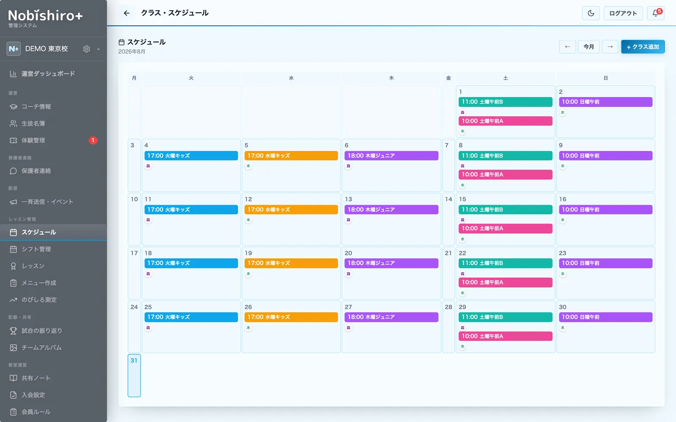
Task: Open 10:00 日曜午前 class on the 2nd
Action: tap(605, 102)
